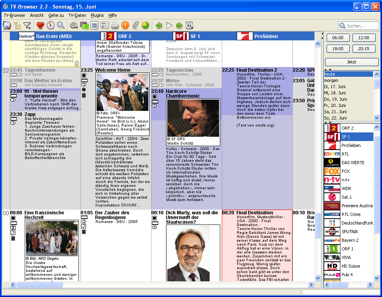Select the filter funnel icon
The width and height of the screenshot is (382, 297).
26,25
